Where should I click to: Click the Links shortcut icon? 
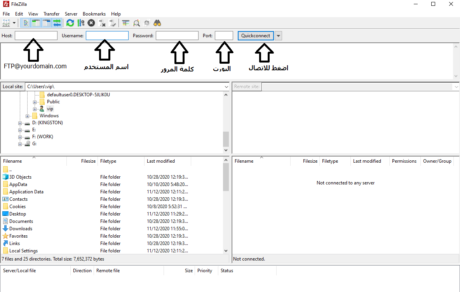point(5,243)
